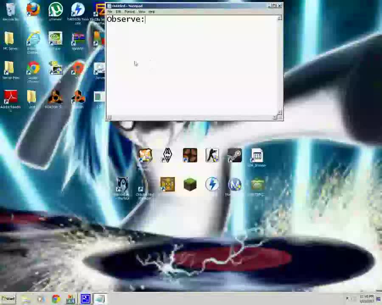Open the Notepad Format menu

[129, 12]
